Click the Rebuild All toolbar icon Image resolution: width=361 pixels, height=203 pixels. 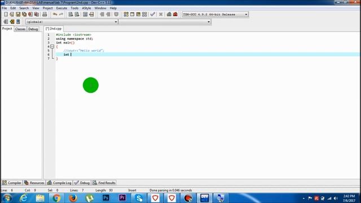[x=144, y=14]
